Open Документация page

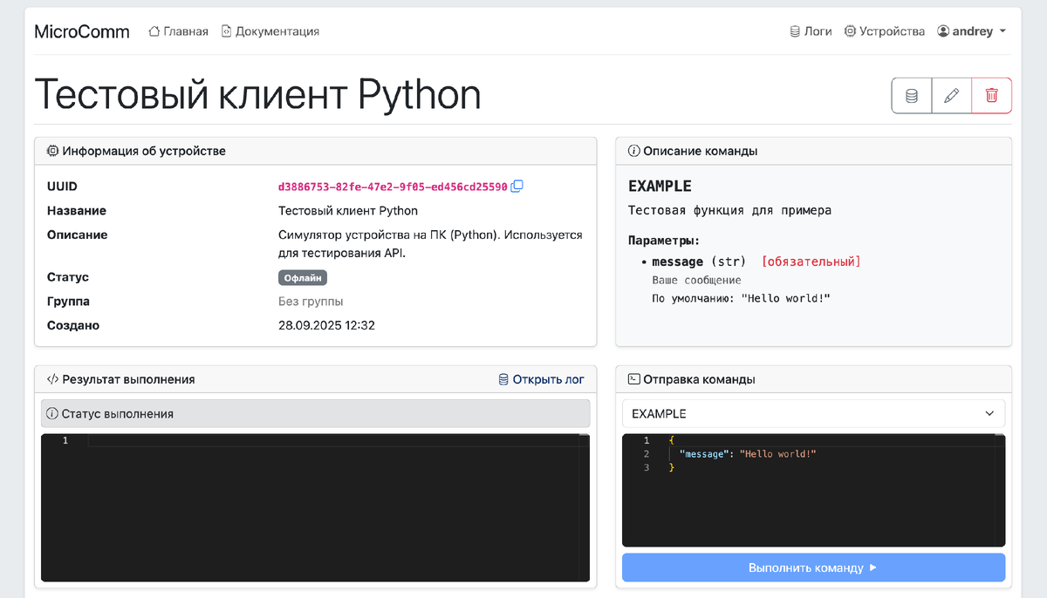(x=270, y=31)
